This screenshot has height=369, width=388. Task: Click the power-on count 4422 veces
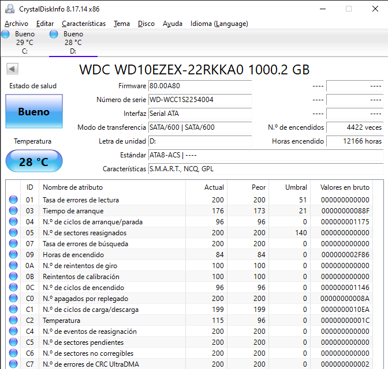point(355,127)
